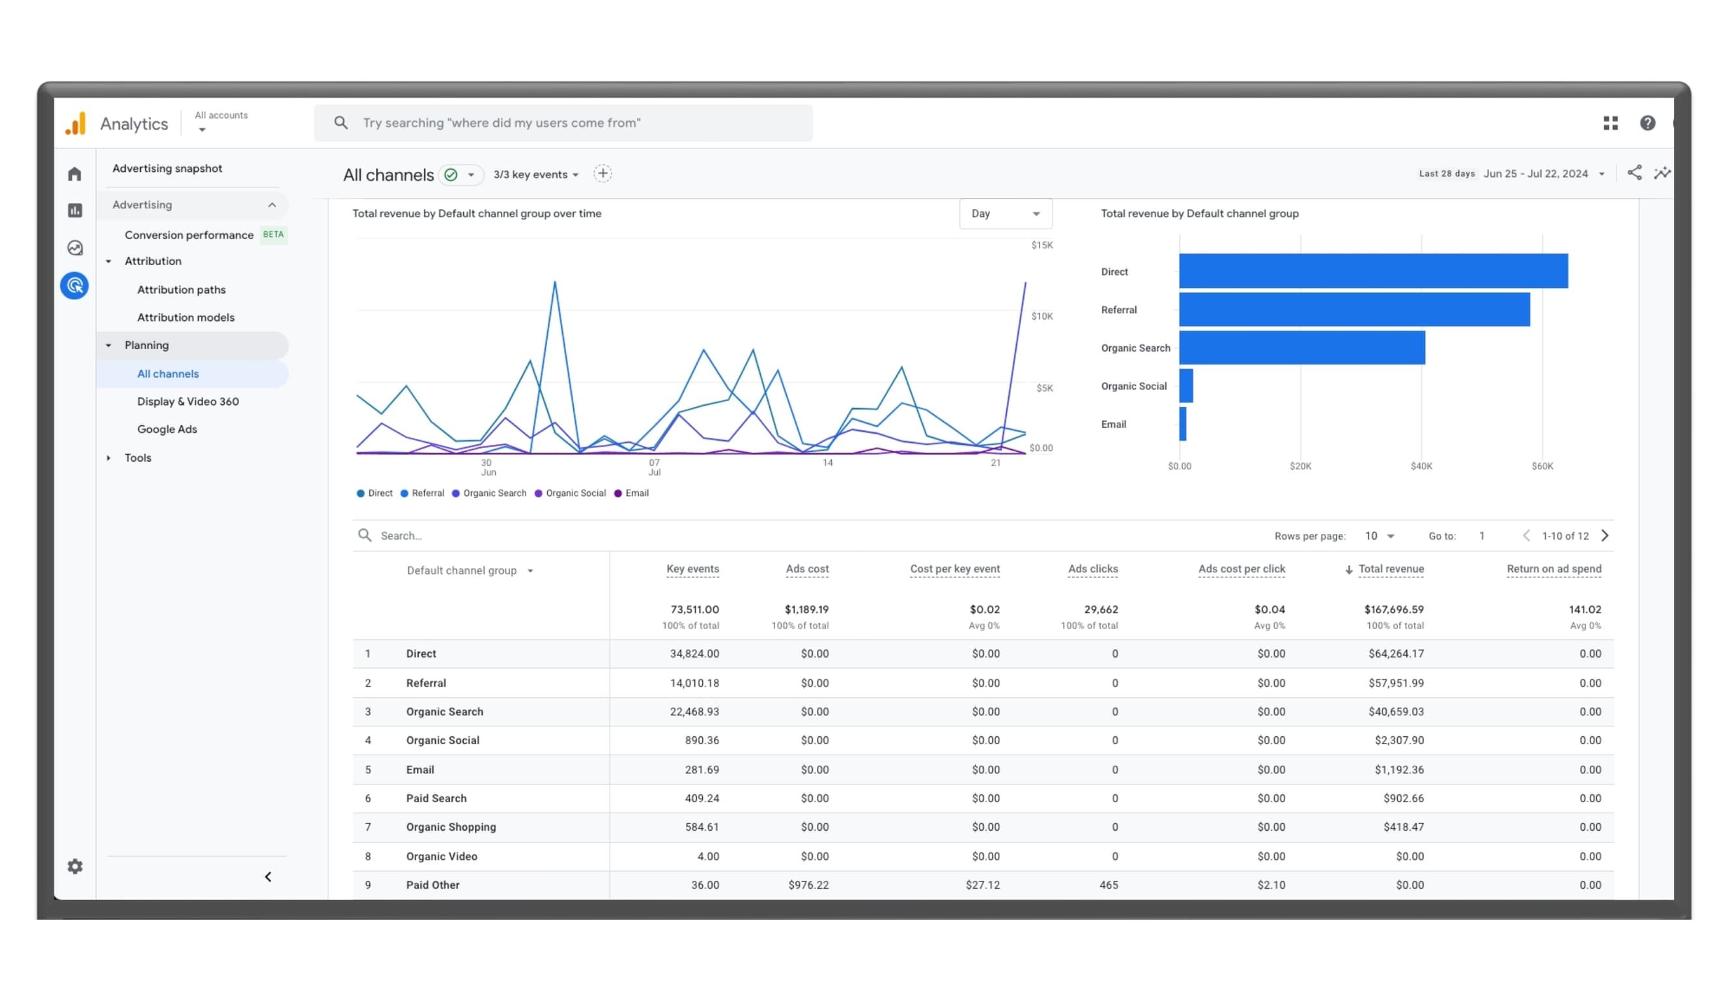Select the Reports bar-chart icon in the sidebar
The image size is (1728, 1000).
74,211
